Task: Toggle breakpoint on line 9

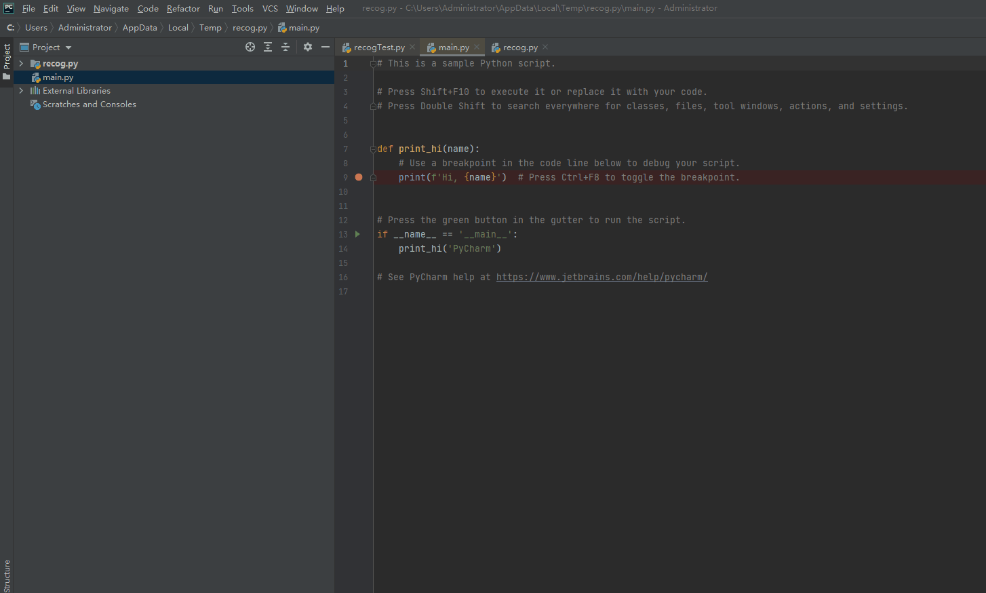Action: [x=359, y=177]
